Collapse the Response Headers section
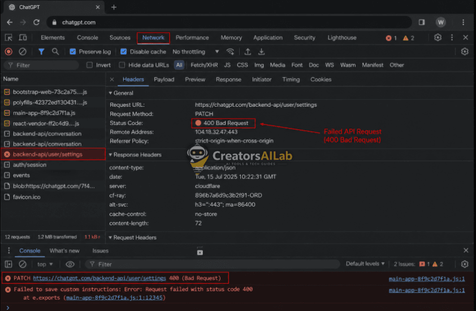Image resolution: width=476 pixels, height=311 pixels. point(135,155)
